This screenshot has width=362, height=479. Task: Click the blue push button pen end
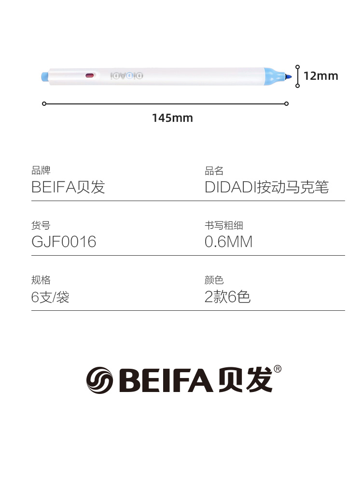pos(43,76)
